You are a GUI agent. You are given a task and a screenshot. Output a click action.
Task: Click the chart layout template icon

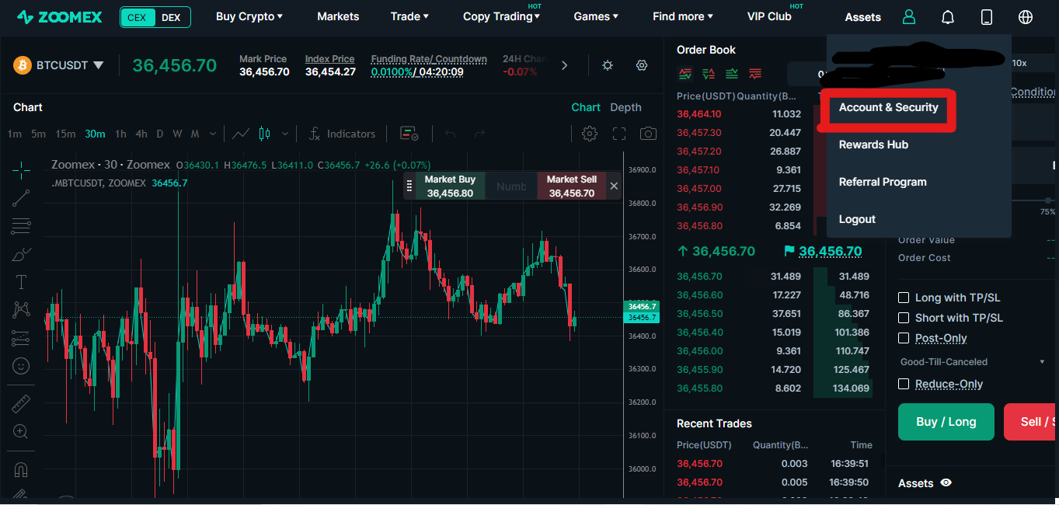click(x=409, y=134)
